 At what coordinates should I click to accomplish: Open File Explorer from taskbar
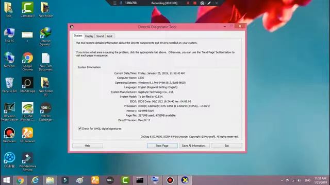50,180
